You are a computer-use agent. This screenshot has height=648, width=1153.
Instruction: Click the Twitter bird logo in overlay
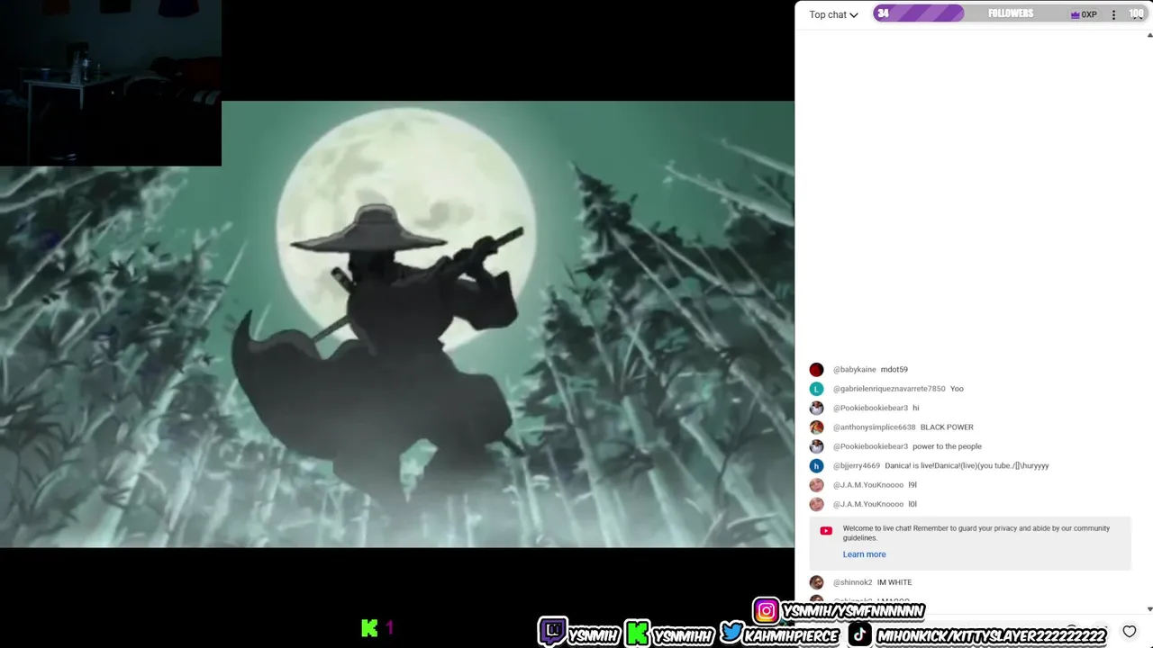pos(731,633)
